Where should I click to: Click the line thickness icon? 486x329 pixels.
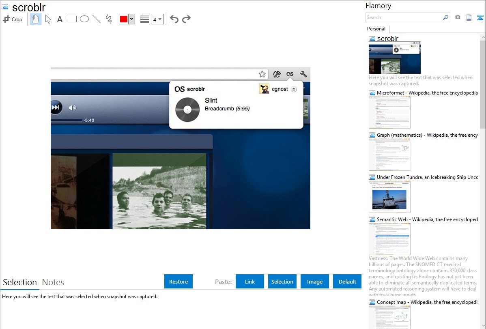(x=144, y=19)
